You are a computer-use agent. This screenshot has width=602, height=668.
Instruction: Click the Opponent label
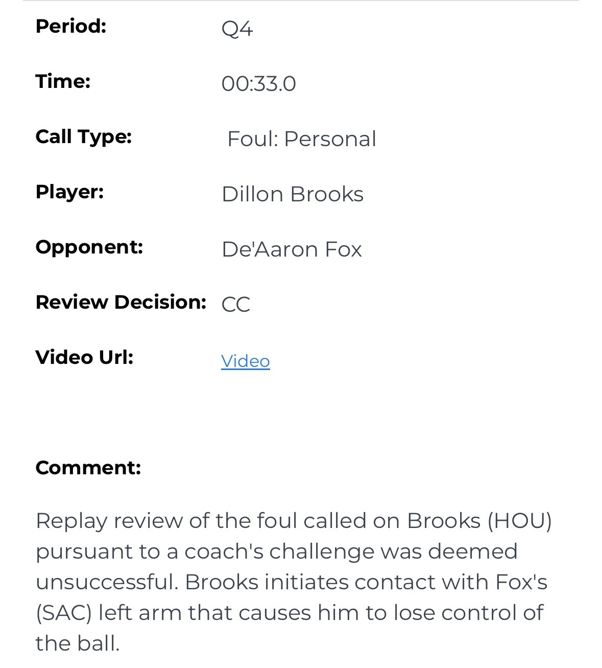click(89, 247)
